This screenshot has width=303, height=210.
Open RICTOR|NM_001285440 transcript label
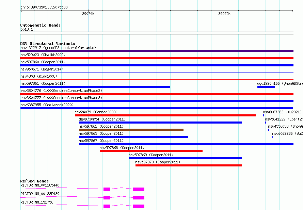coord(40,185)
